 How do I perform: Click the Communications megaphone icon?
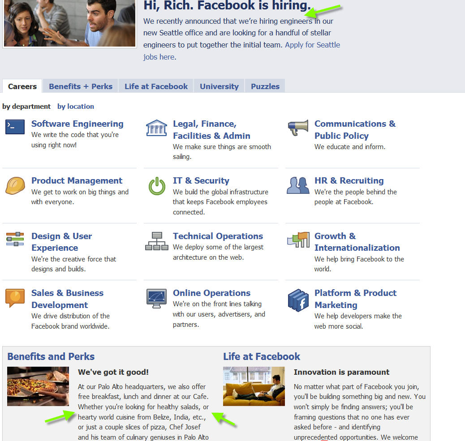pos(298,128)
